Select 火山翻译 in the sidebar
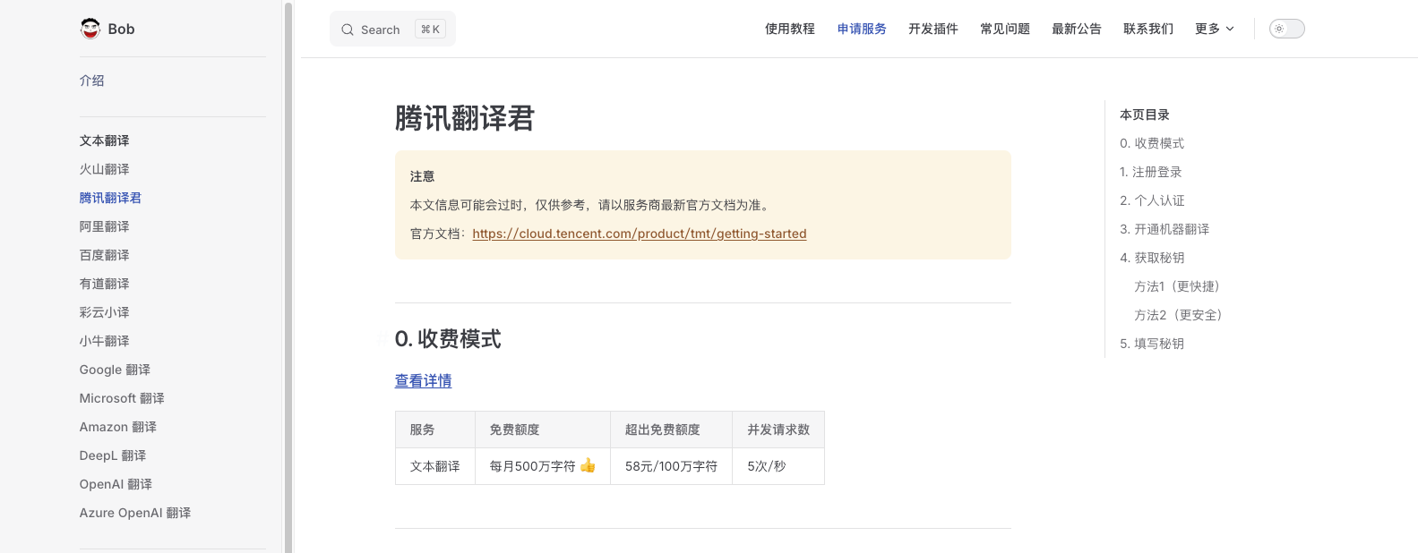The image size is (1418, 553). pos(104,169)
